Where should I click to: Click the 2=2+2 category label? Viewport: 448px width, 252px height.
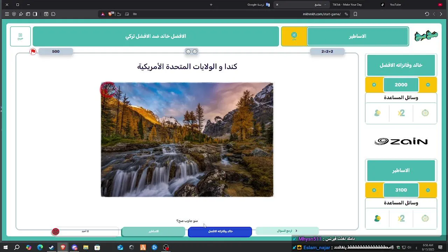[327, 51]
